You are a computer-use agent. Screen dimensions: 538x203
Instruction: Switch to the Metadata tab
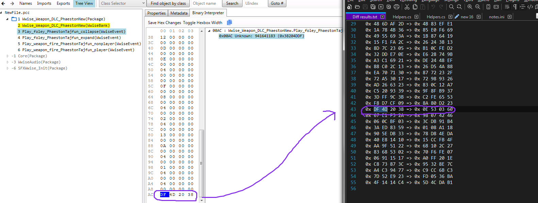pyautogui.click(x=179, y=13)
